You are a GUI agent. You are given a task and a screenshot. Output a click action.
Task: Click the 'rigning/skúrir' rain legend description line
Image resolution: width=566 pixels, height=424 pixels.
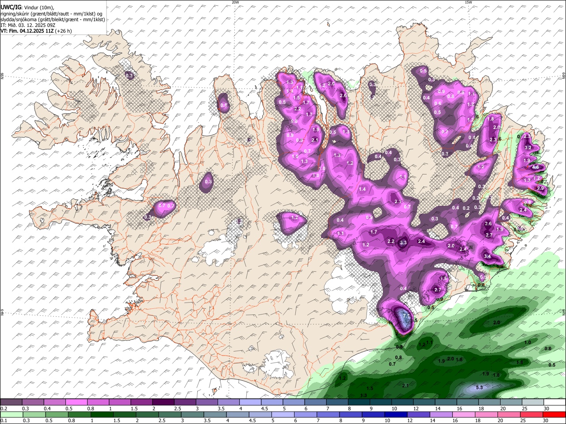51,13
